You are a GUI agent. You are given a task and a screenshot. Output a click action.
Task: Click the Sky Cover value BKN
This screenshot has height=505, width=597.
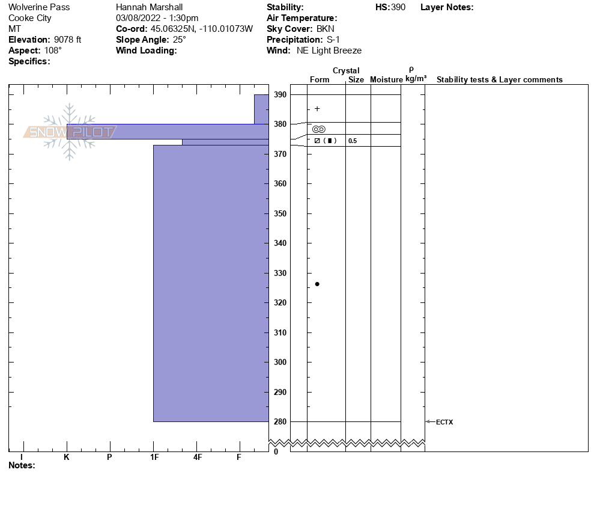[325, 29]
